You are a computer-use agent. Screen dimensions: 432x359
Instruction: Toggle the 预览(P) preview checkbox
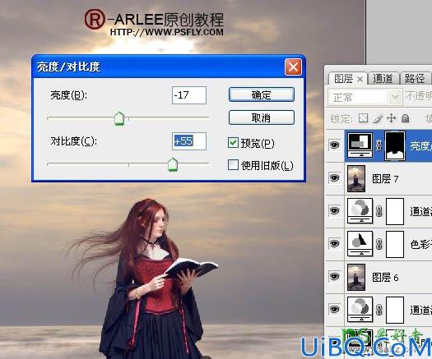[233, 143]
